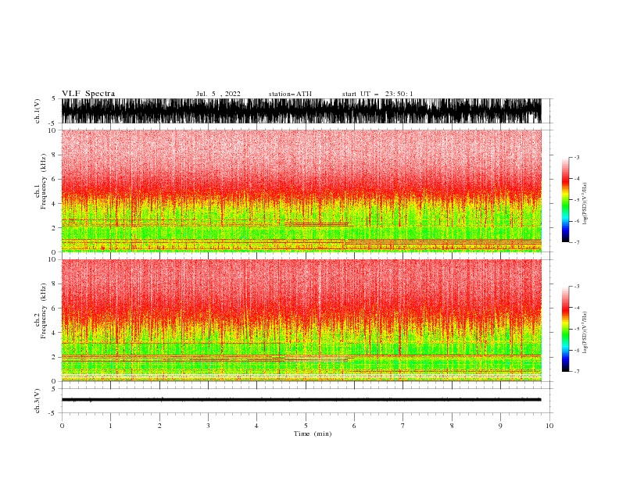This screenshot has height=478, width=619.
Task: Click the "9" tick on the time axis
Action: click(500, 426)
